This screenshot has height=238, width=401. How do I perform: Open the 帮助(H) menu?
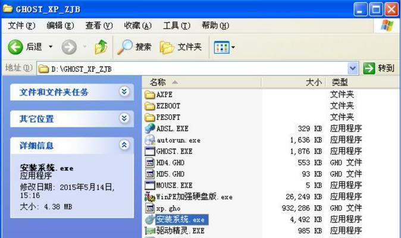point(215,26)
